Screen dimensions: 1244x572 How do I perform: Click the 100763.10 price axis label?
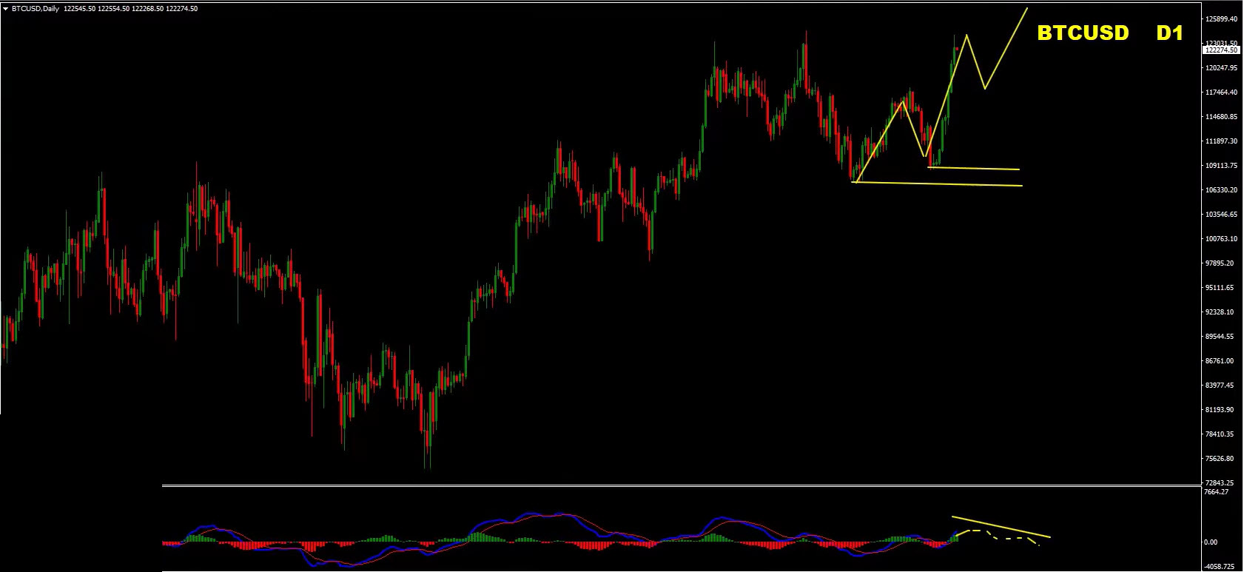pyautogui.click(x=1221, y=239)
